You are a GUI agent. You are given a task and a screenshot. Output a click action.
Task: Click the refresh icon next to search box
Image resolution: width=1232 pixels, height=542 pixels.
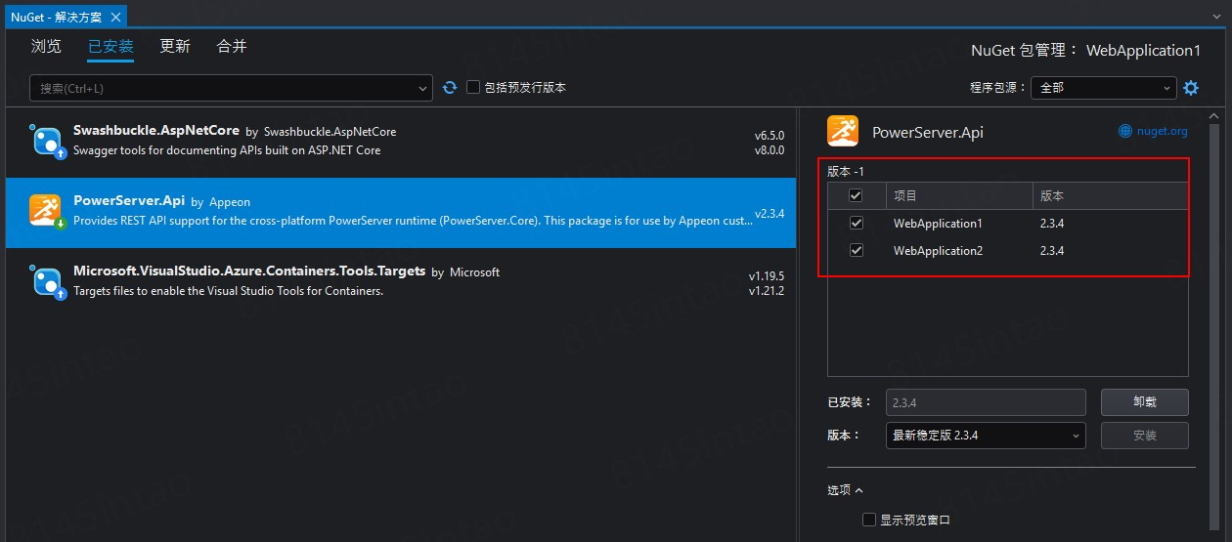coord(450,87)
